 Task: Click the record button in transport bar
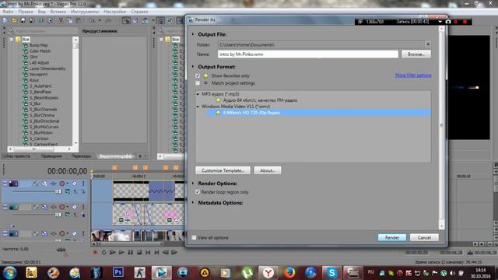(x=95, y=252)
